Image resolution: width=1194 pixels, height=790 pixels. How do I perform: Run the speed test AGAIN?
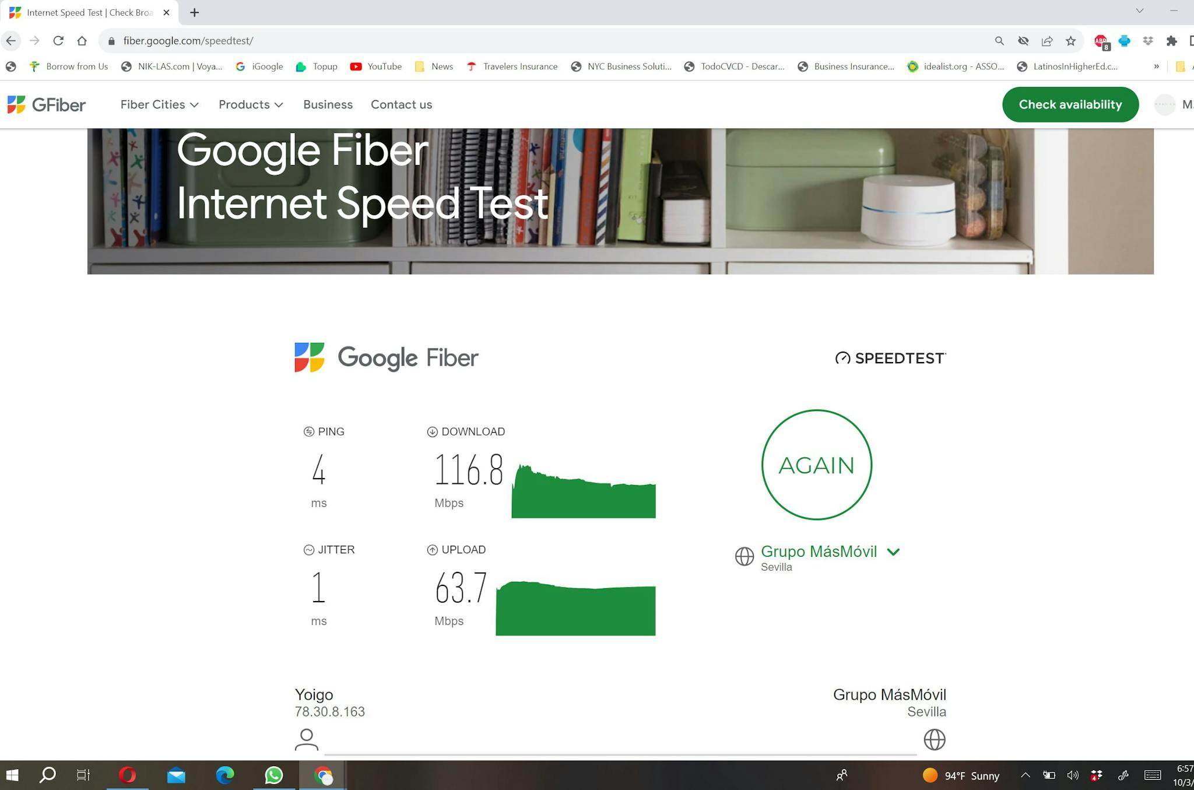(x=816, y=465)
